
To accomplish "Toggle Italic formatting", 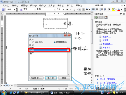I will click(71, 9).
